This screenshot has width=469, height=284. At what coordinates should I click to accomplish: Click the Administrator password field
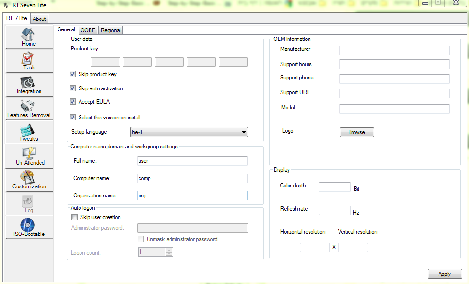click(192, 228)
